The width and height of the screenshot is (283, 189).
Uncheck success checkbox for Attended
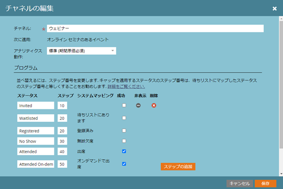124,151
